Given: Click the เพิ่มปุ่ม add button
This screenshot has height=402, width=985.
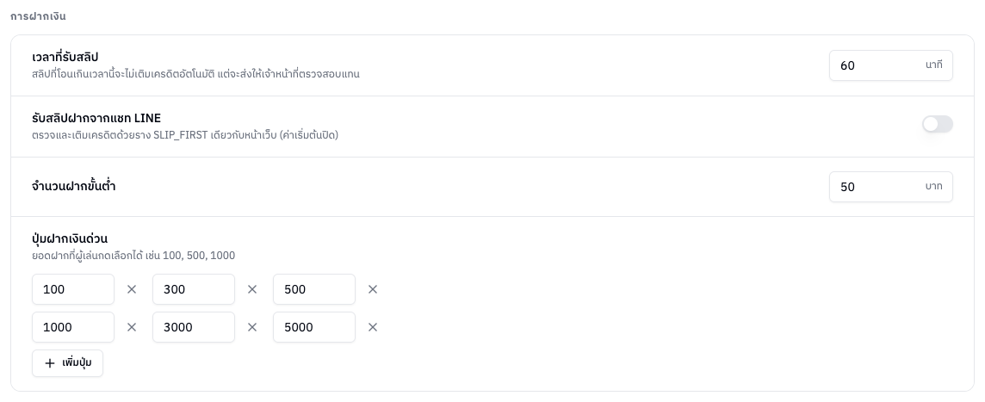Looking at the screenshot, I should (67, 363).
